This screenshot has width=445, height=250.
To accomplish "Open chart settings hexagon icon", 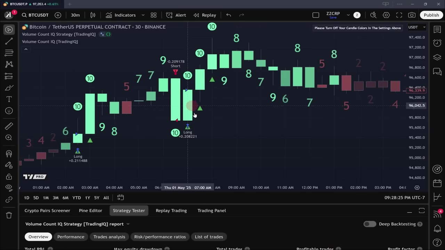I will pos(386,15).
